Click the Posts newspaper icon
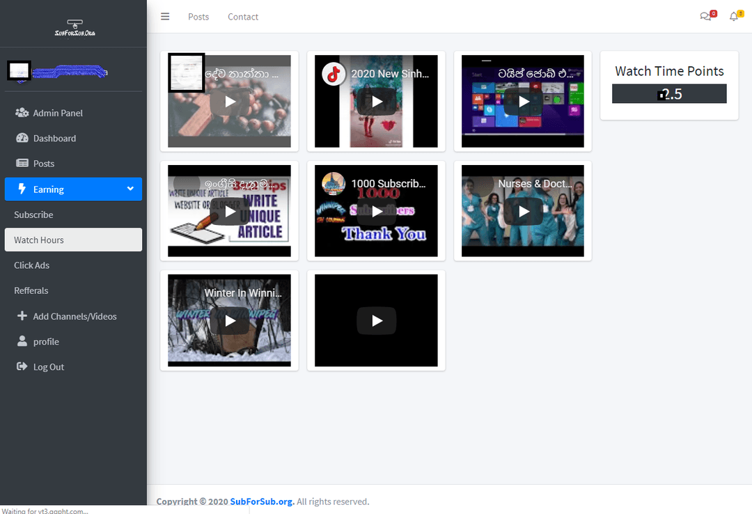 click(22, 163)
